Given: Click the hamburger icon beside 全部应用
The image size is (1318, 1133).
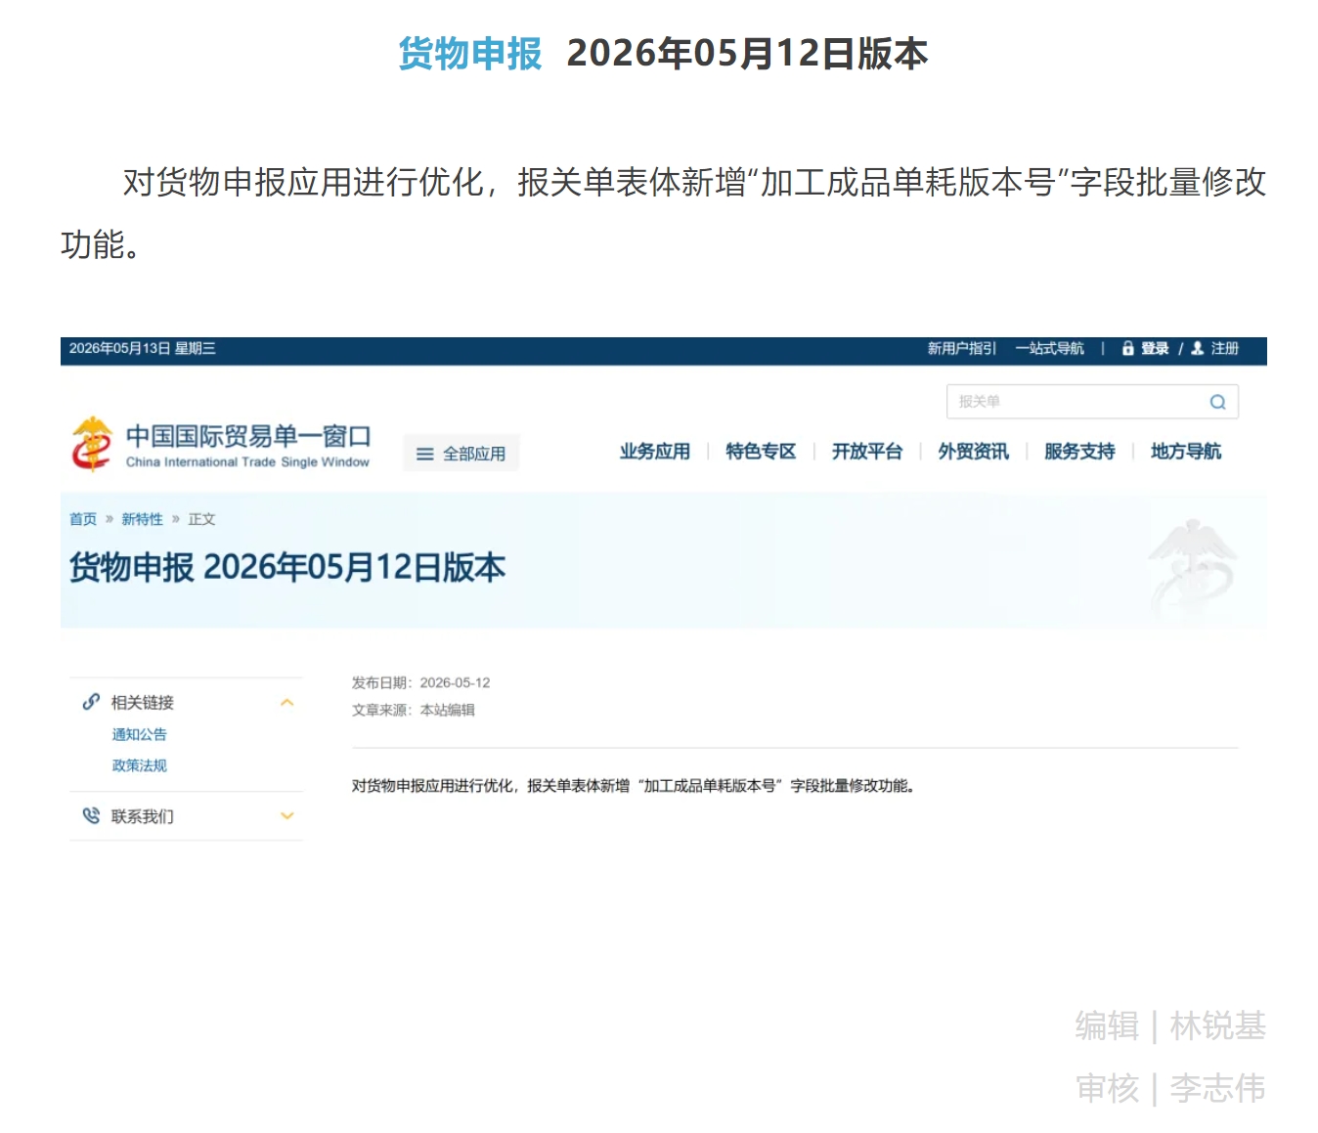Looking at the screenshot, I should pyautogui.click(x=424, y=454).
